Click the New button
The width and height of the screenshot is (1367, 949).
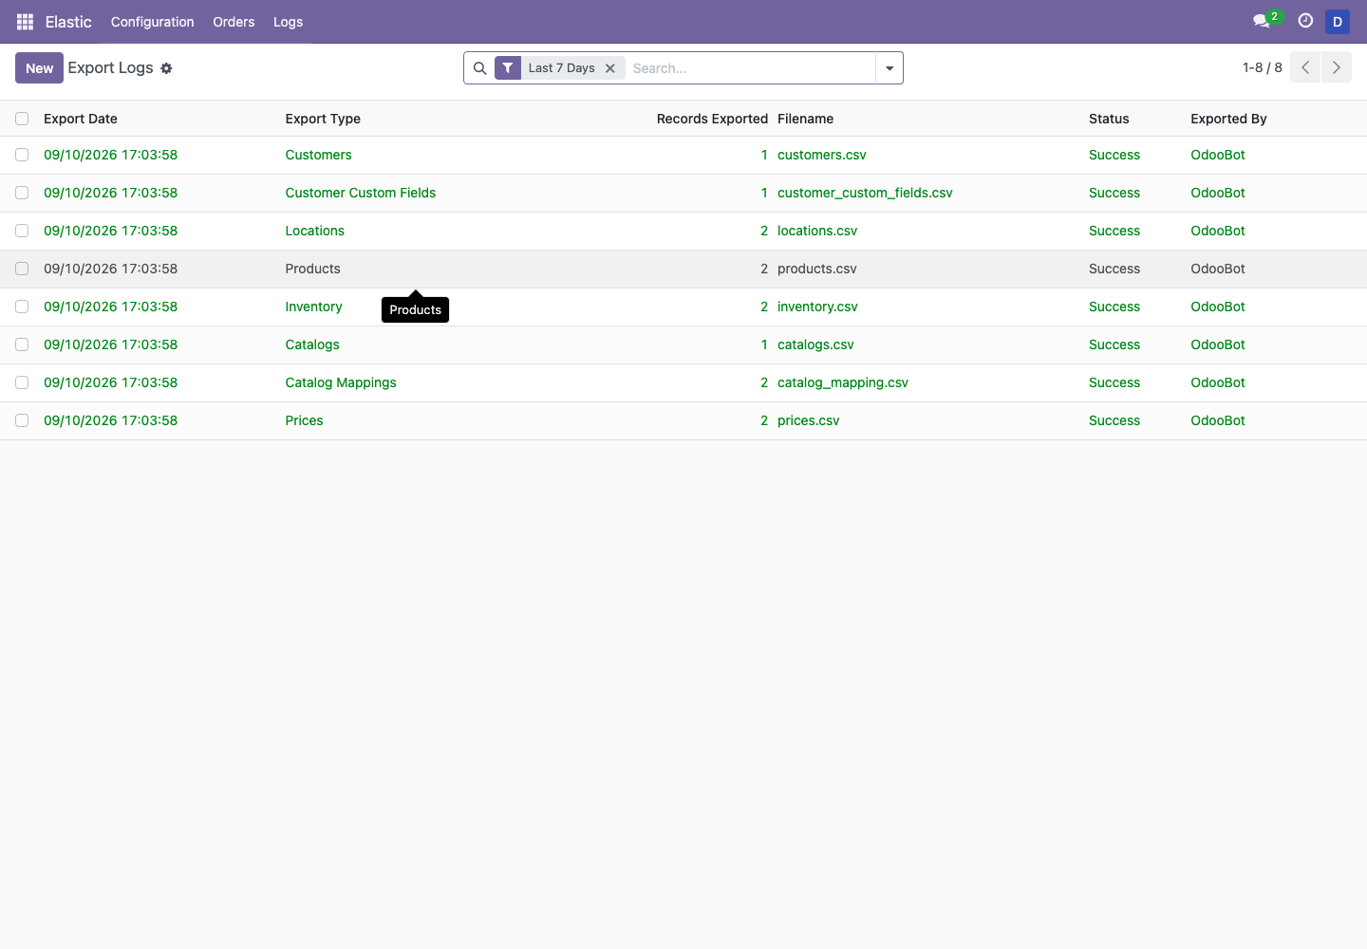39,68
